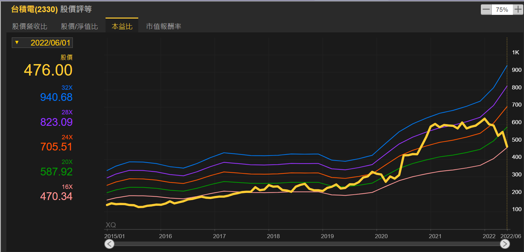Switch to the 股價營收比 tab
Screen dimensions: 524x252
[x=30, y=26]
